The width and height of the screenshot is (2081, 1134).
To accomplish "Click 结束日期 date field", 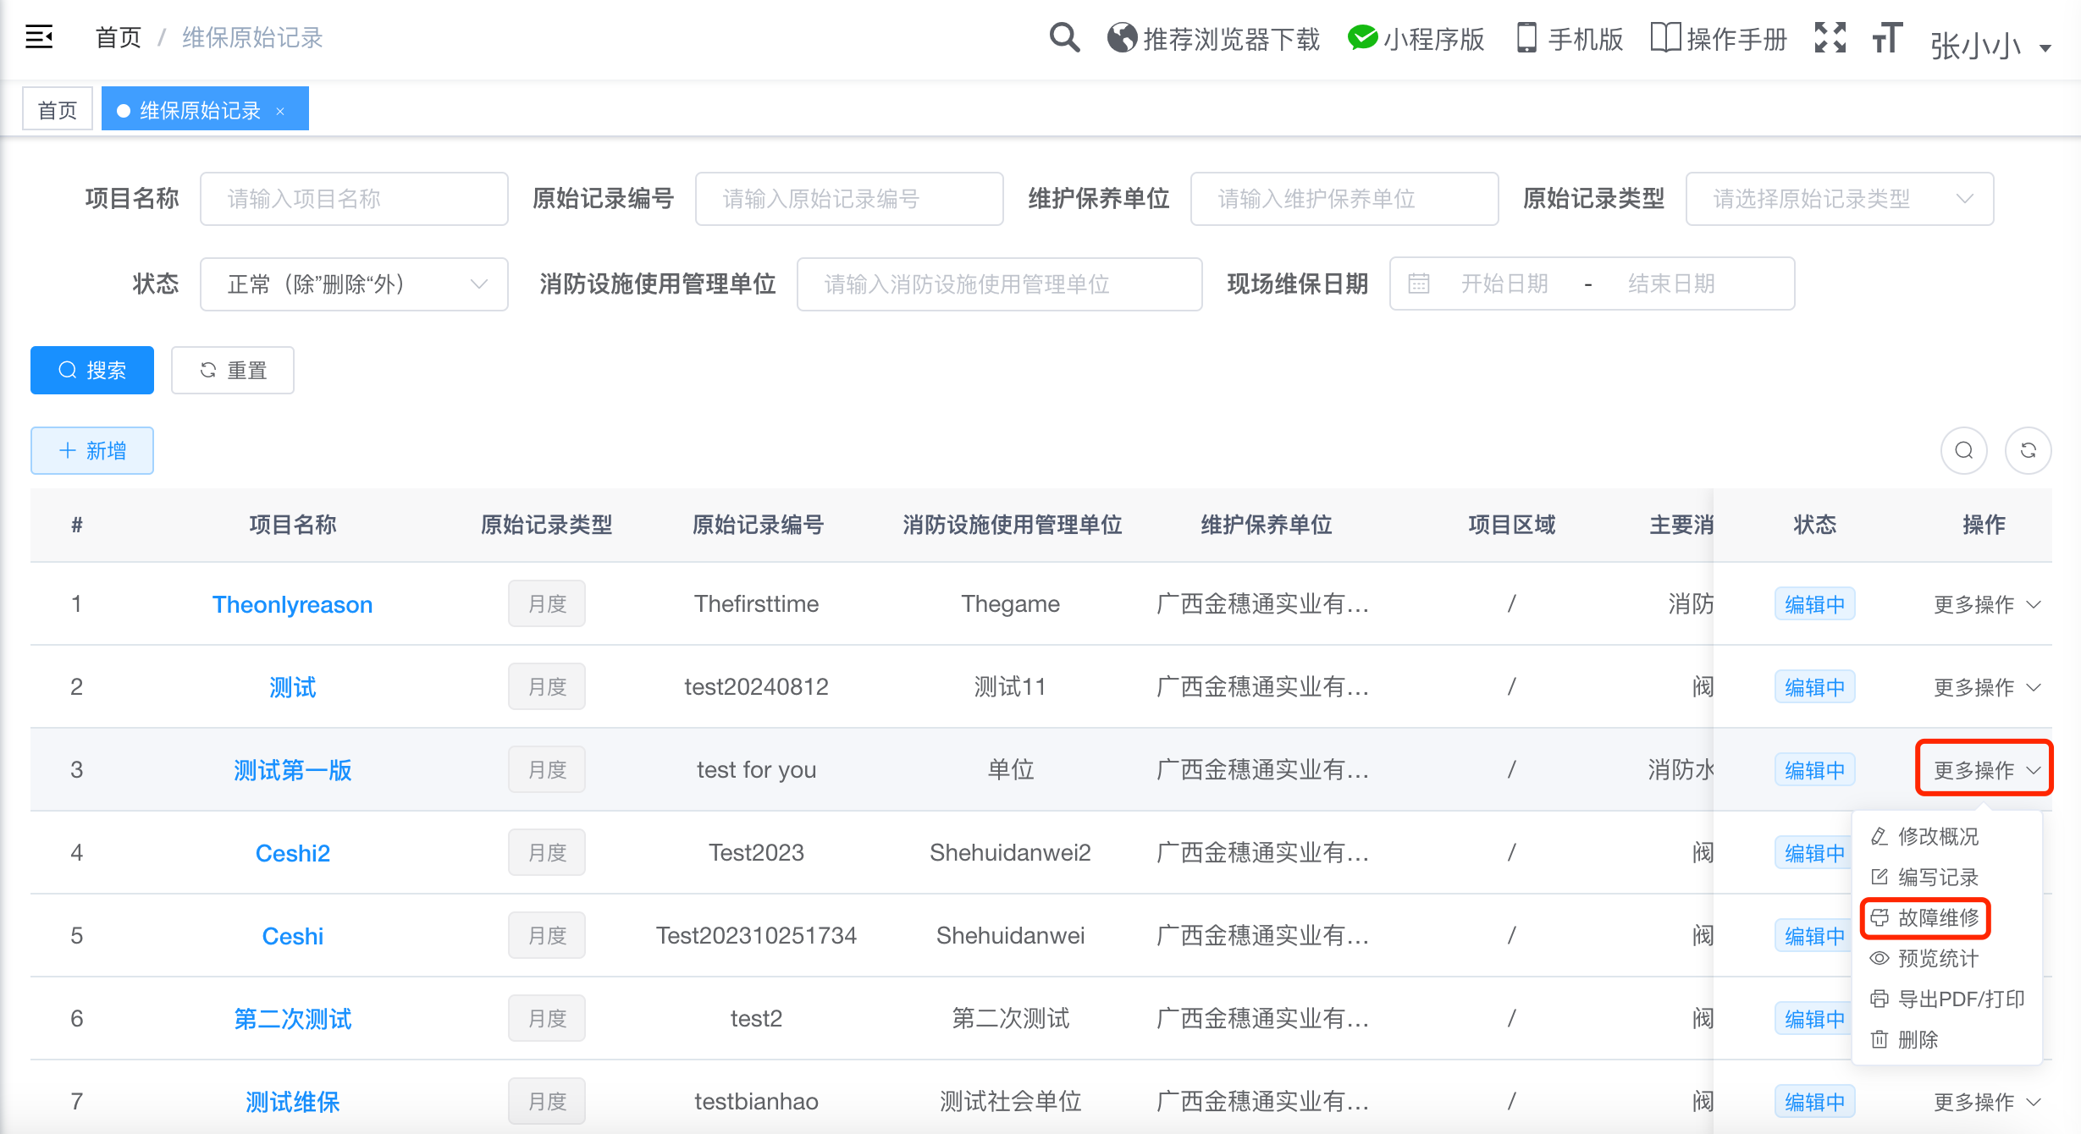I will [x=1671, y=283].
